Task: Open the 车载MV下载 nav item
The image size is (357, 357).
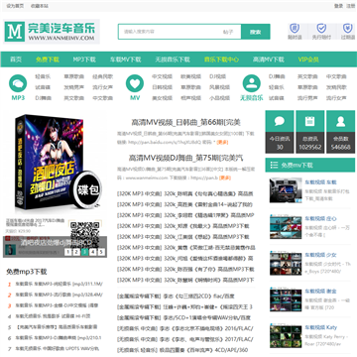Action: (125, 59)
